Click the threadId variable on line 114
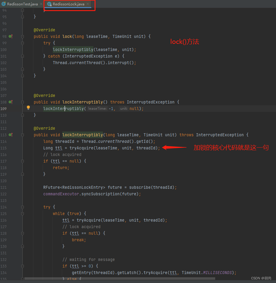 pos(65,141)
